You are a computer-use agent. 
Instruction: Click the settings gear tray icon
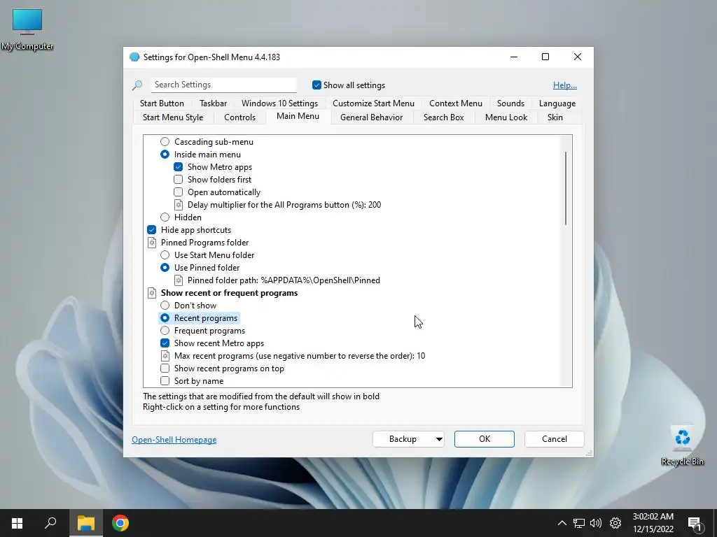click(x=615, y=523)
